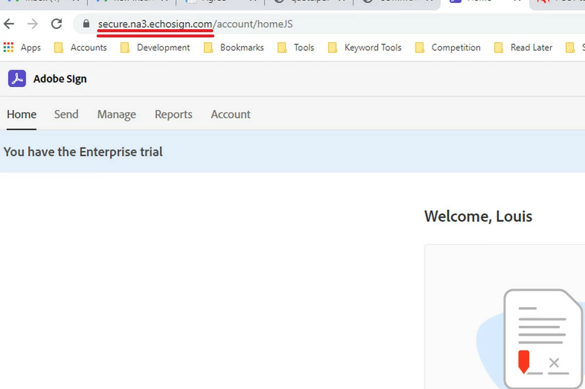View site info via the padlock icon
Image resolution: width=585 pixels, height=389 pixels.
pos(86,24)
